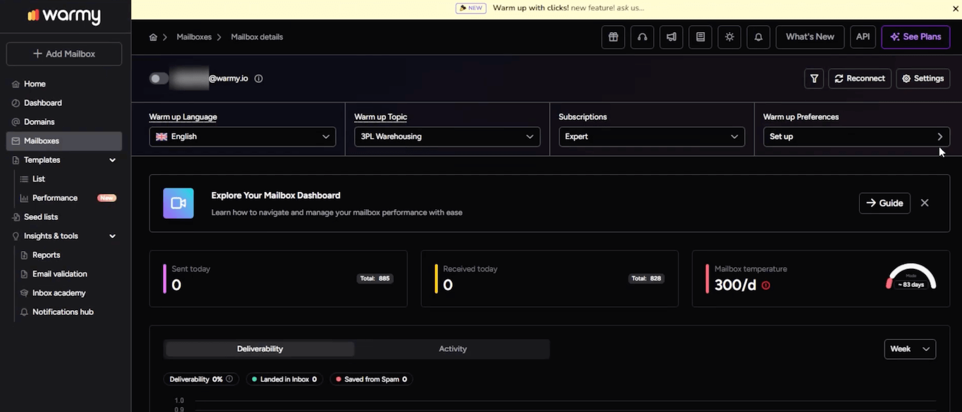Open notifications bell icon
Screen dimensions: 962x412
click(x=758, y=37)
